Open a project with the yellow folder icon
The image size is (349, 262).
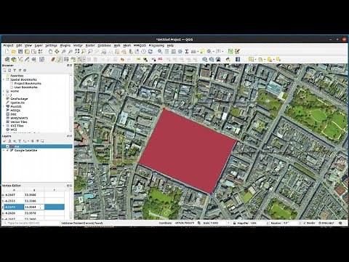click(14, 52)
